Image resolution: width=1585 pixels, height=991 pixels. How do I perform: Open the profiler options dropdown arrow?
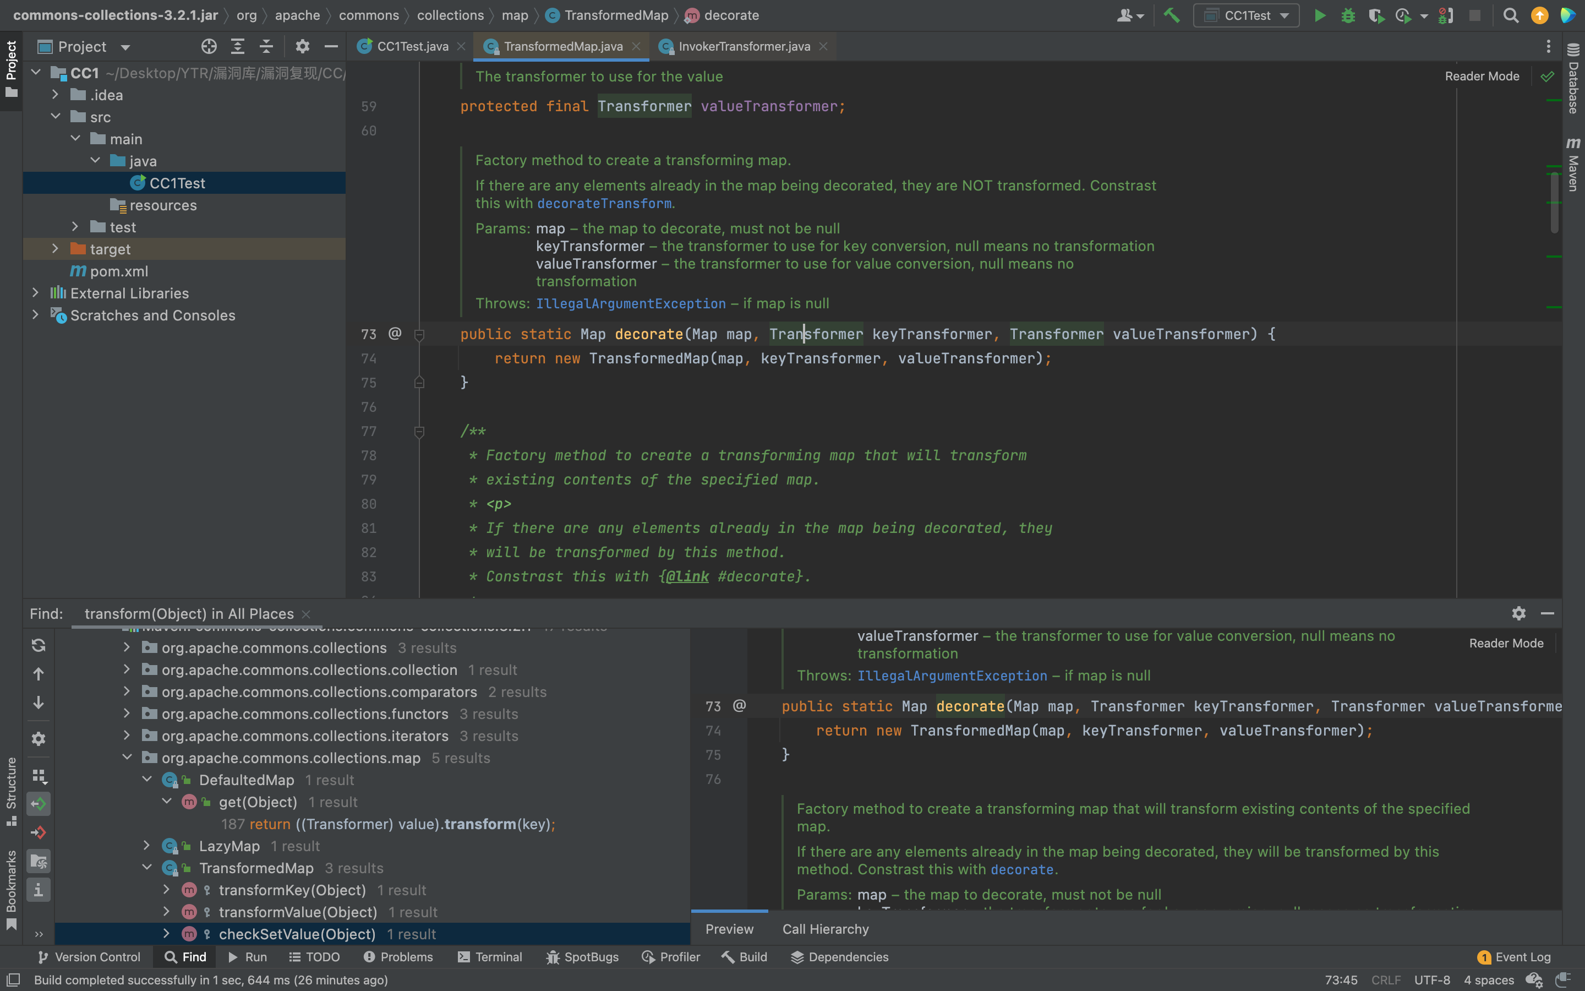pos(1423,16)
